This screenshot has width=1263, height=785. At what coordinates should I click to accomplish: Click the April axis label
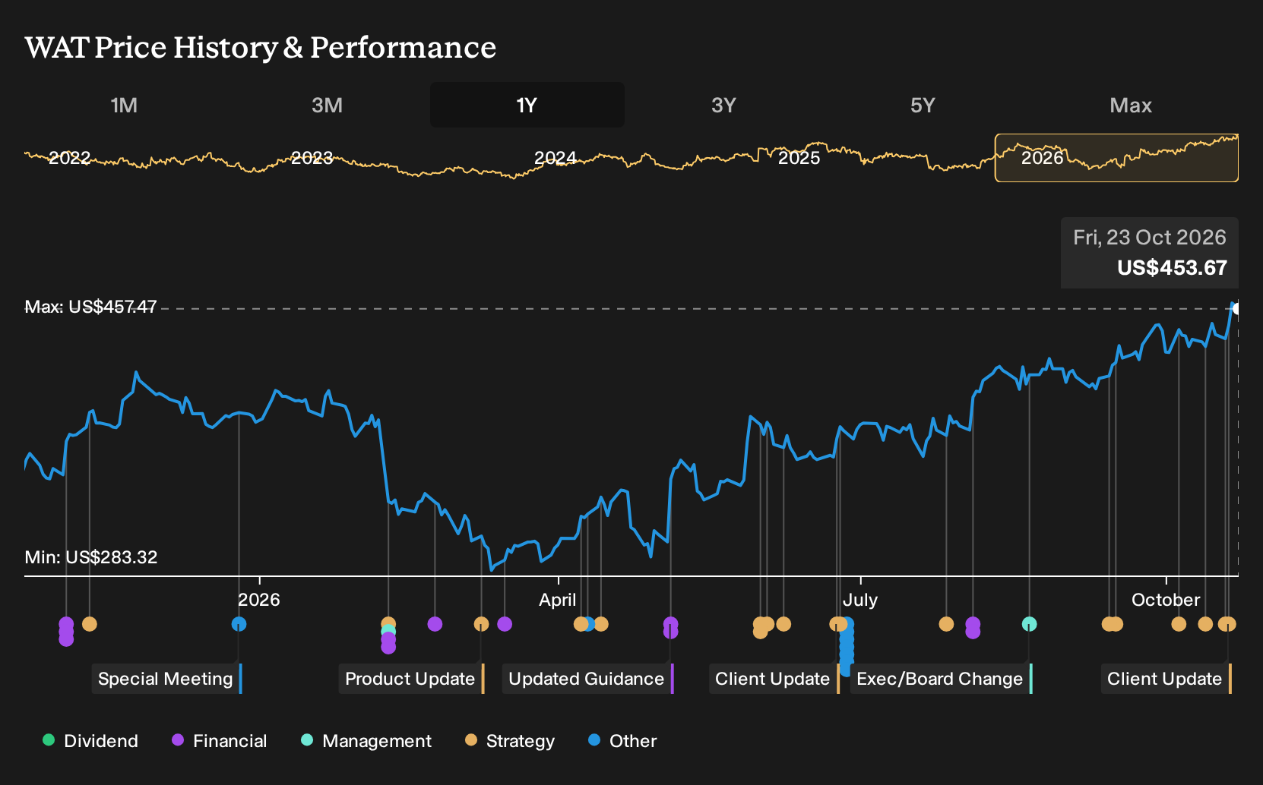coord(558,600)
